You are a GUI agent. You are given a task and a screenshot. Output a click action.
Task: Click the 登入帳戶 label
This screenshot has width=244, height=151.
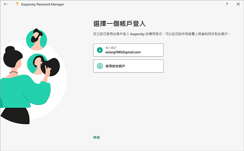click(111, 47)
